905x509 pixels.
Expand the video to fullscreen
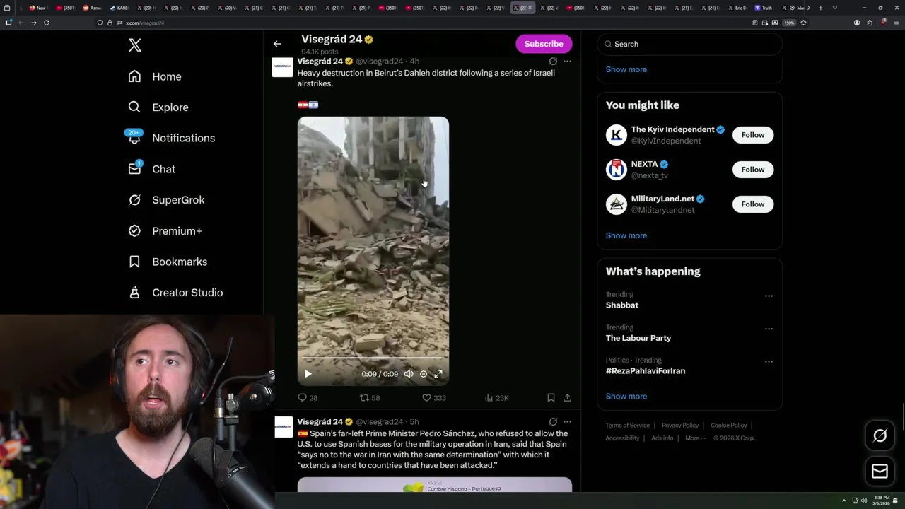tap(438, 374)
